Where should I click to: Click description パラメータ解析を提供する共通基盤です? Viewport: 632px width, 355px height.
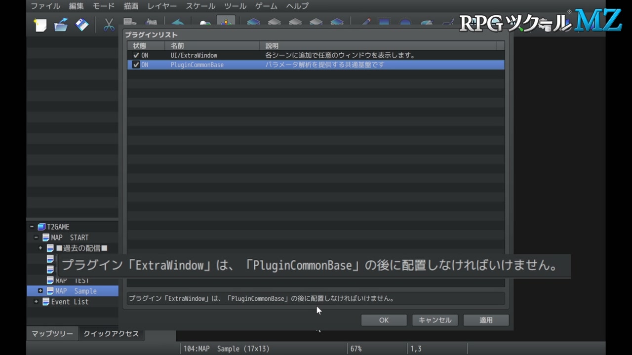tap(324, 65)
